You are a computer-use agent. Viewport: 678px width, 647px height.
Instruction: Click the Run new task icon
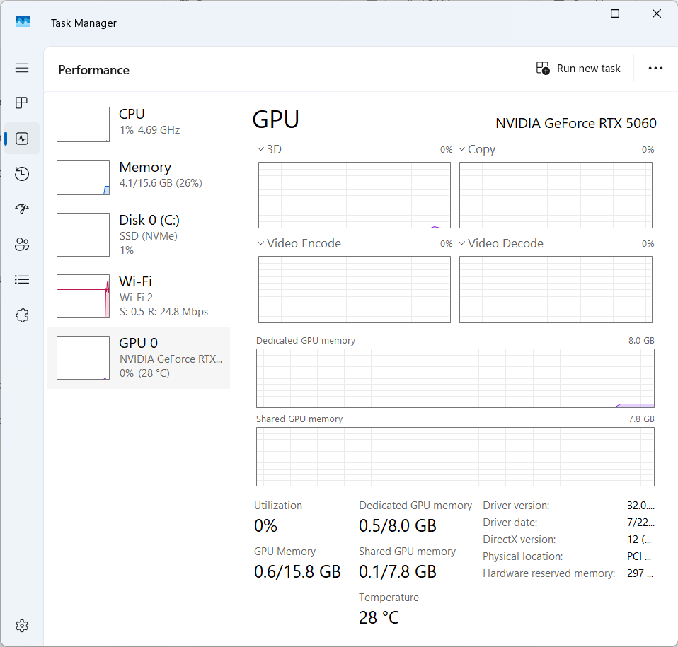point(543,69)
